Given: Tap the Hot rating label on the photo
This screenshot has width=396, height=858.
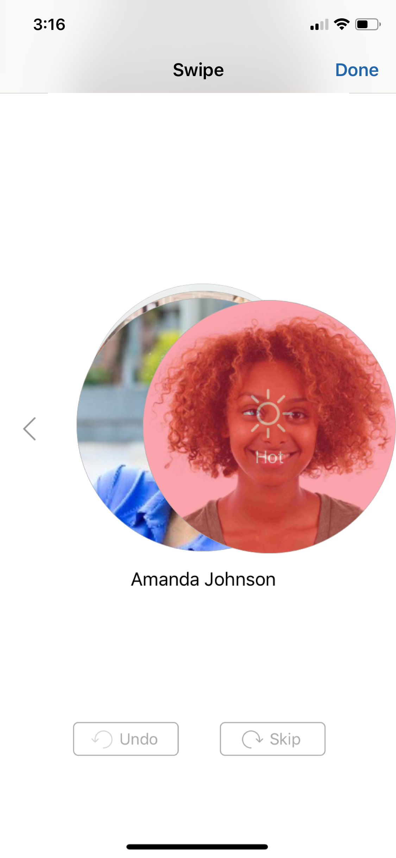Looking at the screenshot, I should point(269,458).
